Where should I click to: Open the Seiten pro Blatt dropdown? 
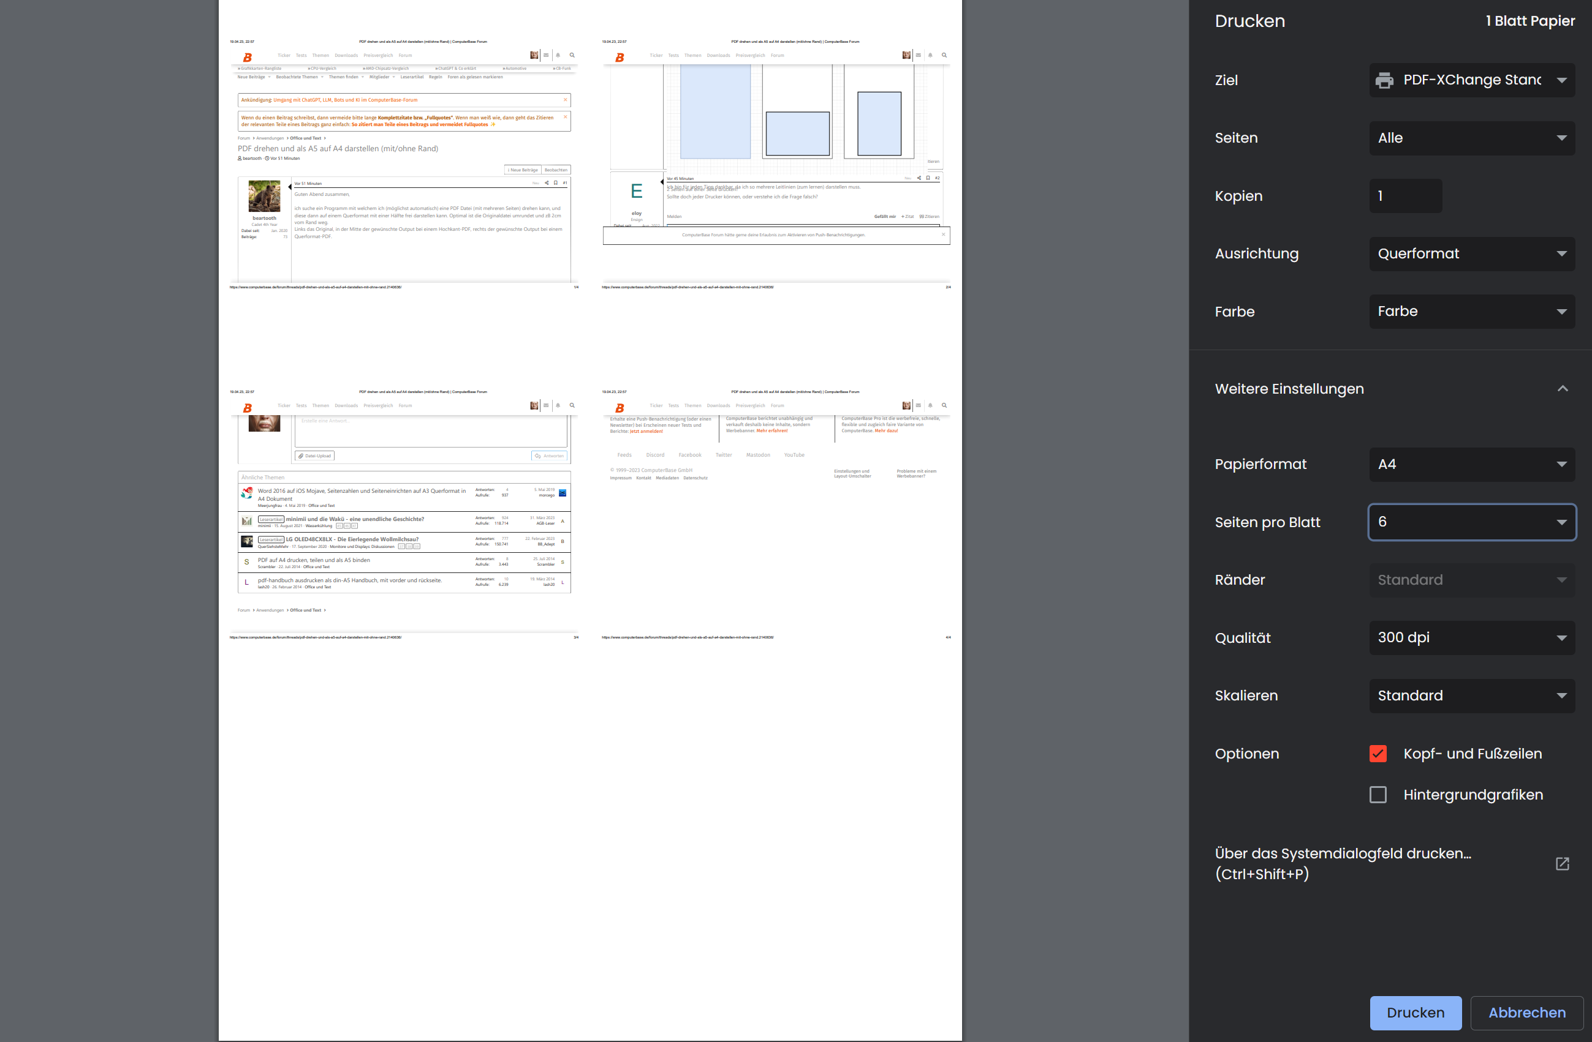click(x=1471, y=522)
